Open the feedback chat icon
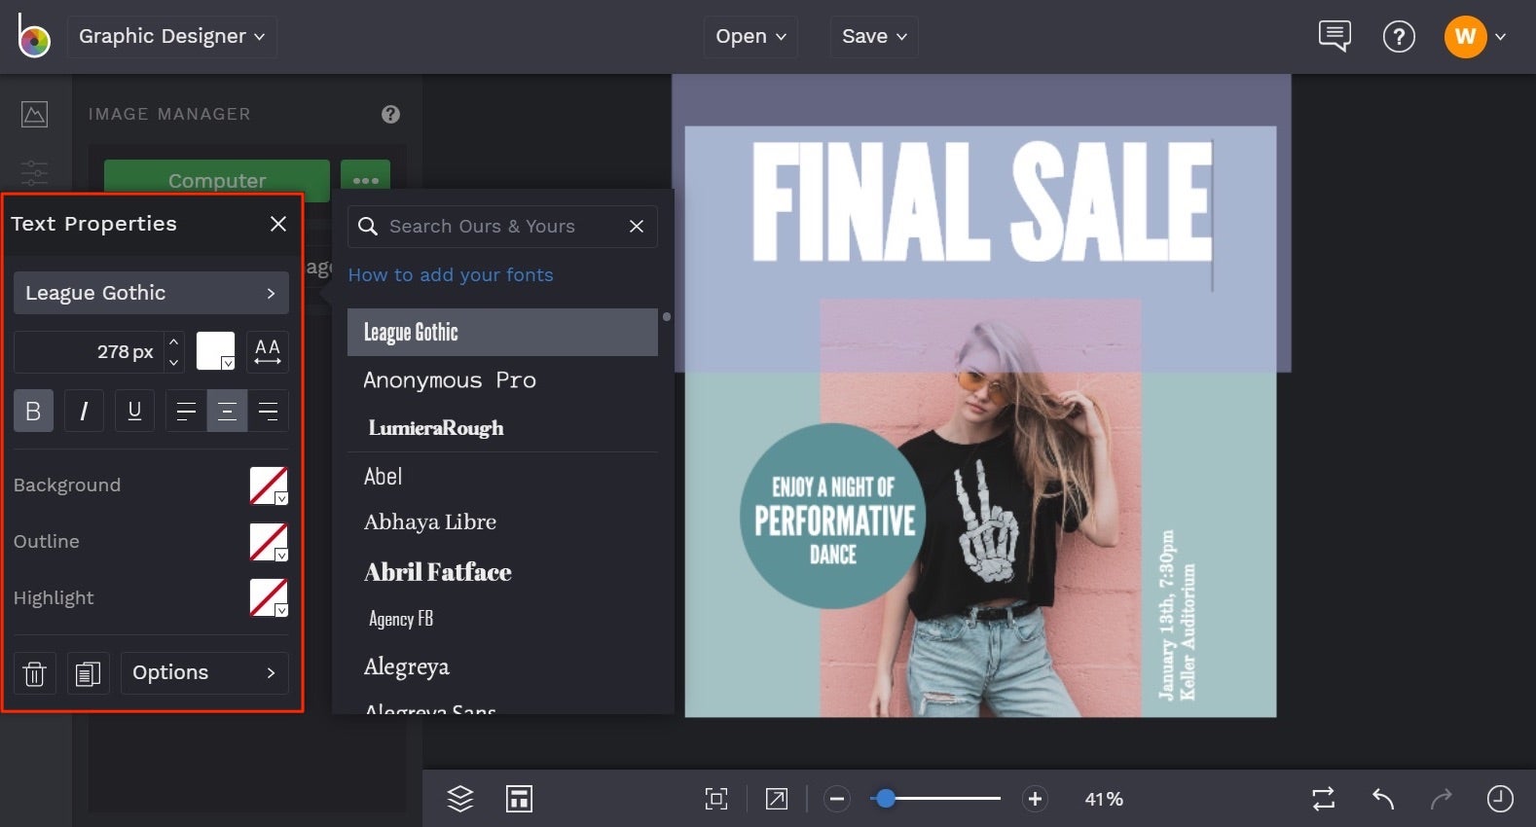The width and height of the screenshot is (1536, 827). (1335, 36)
